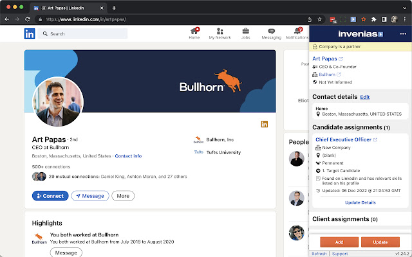Viewport: 412px width, 257px height.
Task: Open Chrome three-dot menu
Action: click(x=405, y=19)
